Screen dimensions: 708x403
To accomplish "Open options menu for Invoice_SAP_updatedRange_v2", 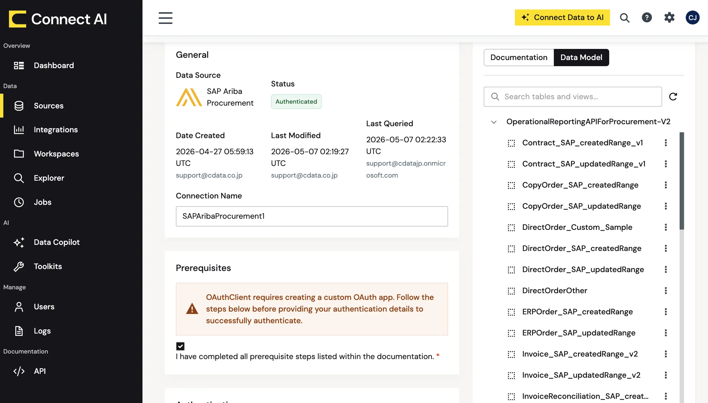I will pos(666,375).
